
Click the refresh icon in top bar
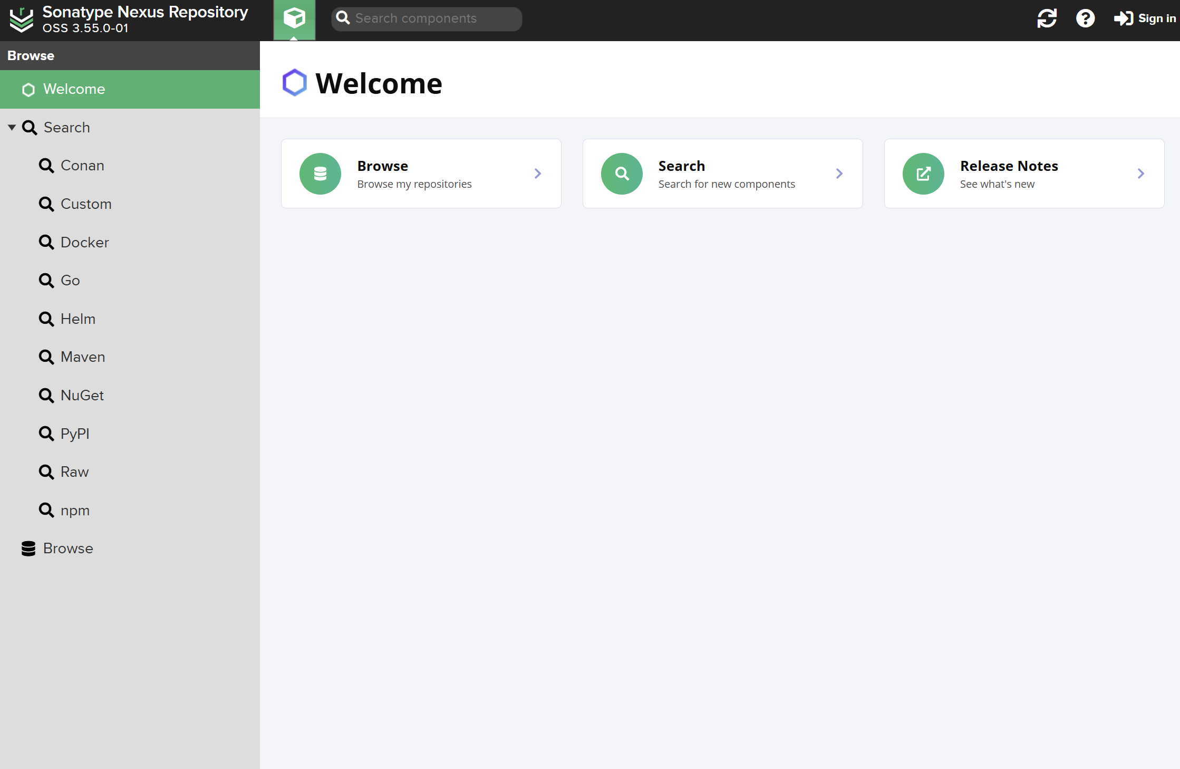(1047, 19)
